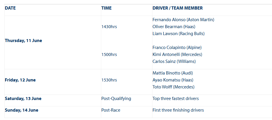Click Kimi Antonelli (Mercedes) entry
Image resolution: width=272 pixels, height=120 pixels.
[177, 55]
